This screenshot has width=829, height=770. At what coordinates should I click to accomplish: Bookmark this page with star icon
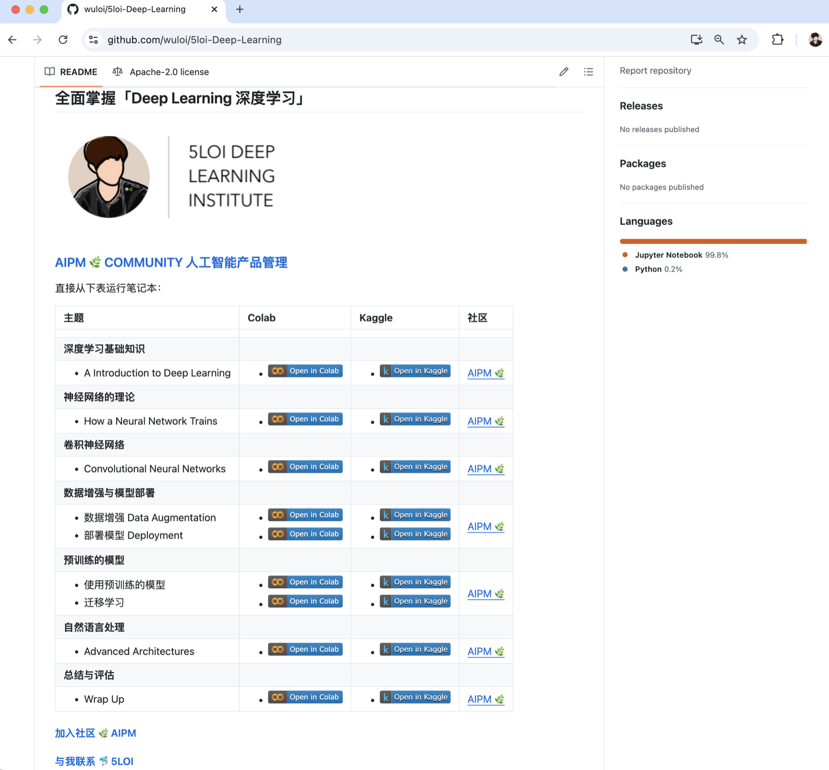point(742,40)
